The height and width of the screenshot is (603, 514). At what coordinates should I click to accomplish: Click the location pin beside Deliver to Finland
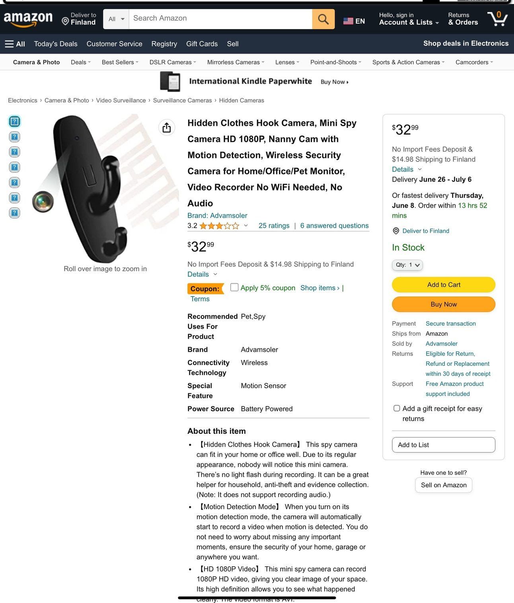[x=65, y=21]
